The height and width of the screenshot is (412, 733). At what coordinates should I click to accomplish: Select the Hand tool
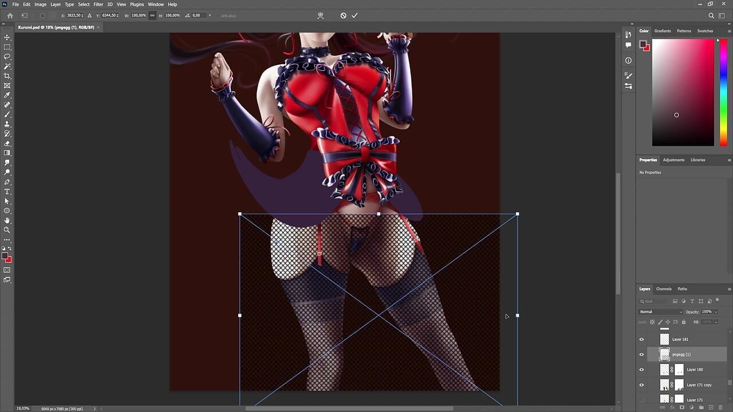[x=7, y=220]
